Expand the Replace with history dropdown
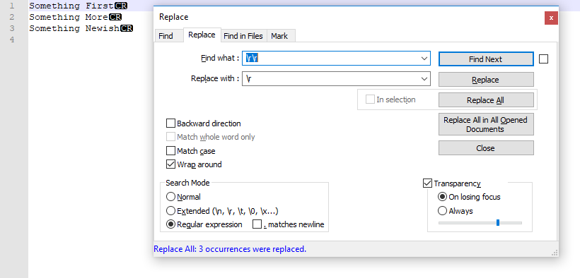Screen dimensions: 580x278 [424, 78]
